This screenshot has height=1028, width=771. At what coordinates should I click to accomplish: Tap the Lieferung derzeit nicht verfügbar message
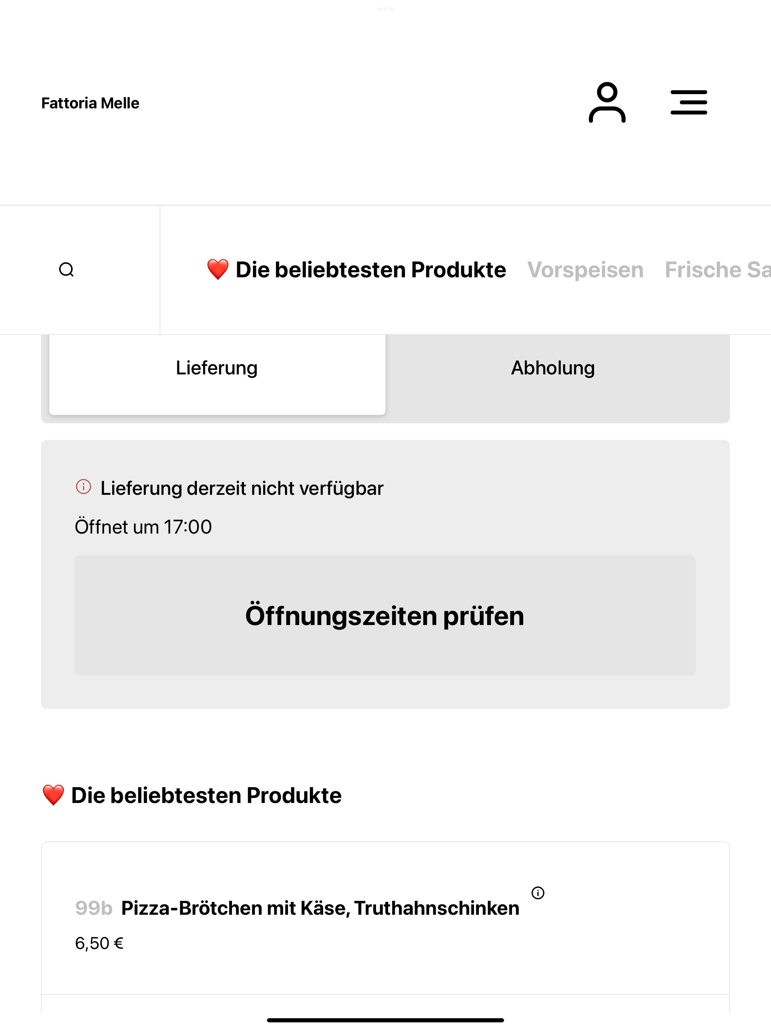(242, 488)
